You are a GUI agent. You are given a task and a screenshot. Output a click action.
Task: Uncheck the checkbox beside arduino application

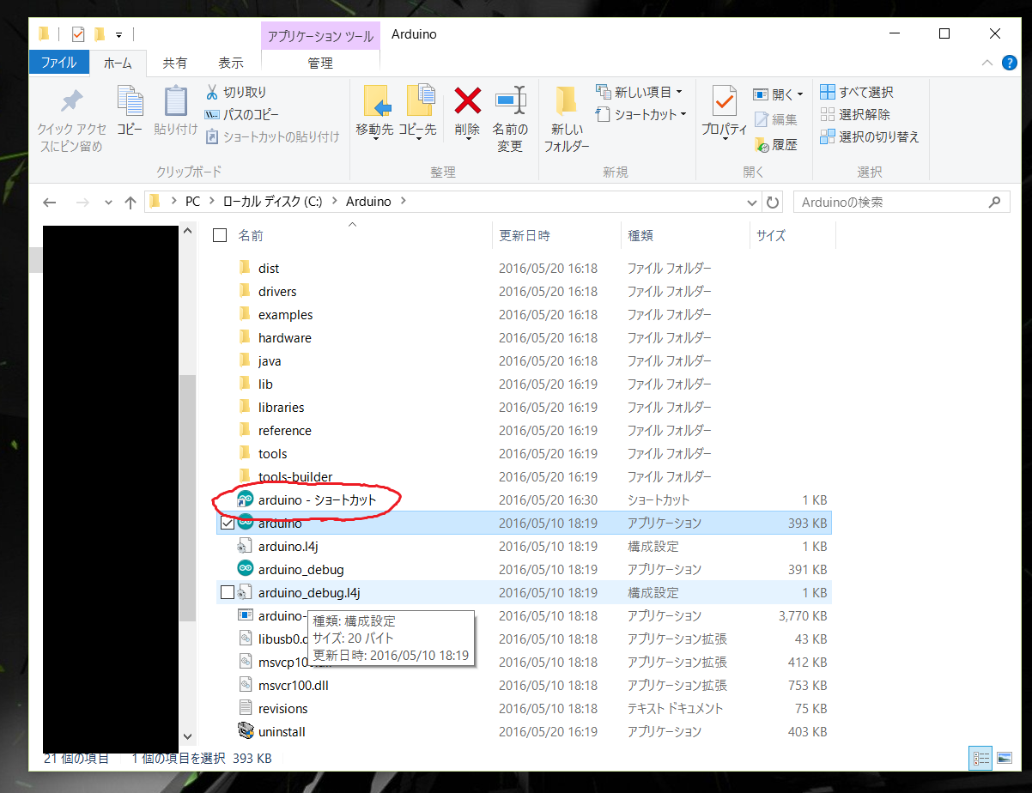coord(228,523)
